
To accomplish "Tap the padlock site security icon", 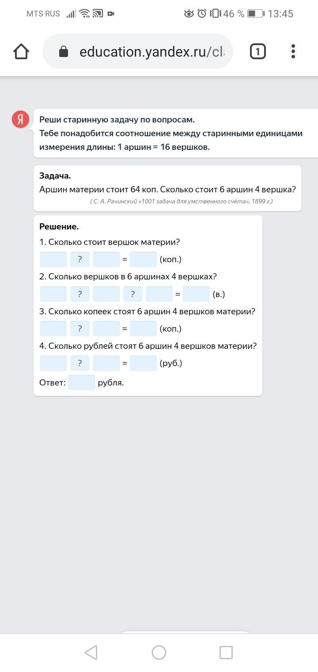I will [x=64, y=52].
